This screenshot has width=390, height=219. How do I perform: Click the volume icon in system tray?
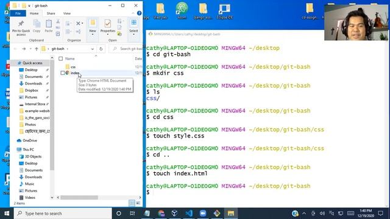tap(322, 214)
